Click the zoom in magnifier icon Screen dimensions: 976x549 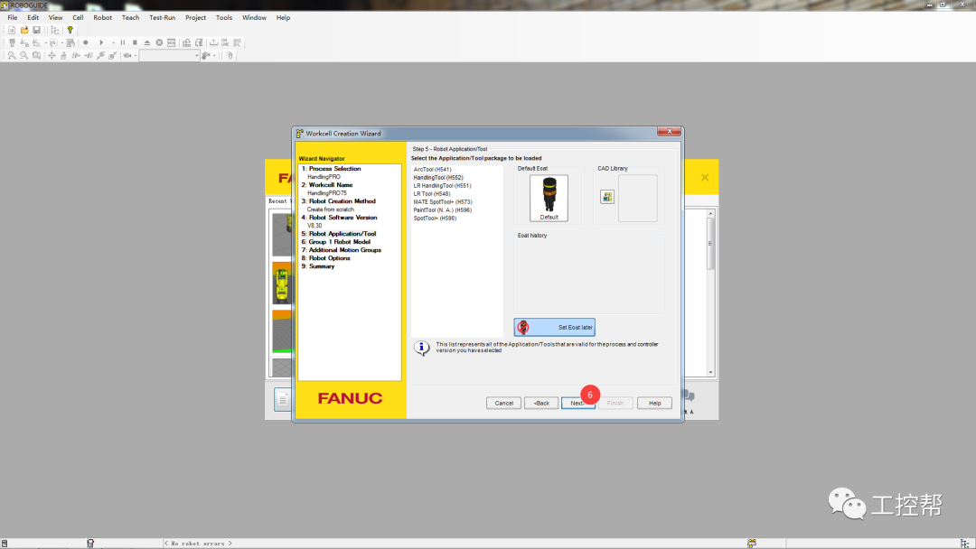coord(12,55)
